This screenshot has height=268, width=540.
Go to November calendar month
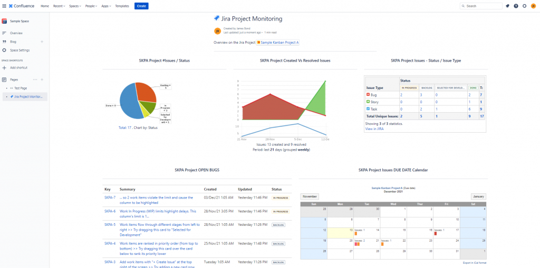(310, 197)
